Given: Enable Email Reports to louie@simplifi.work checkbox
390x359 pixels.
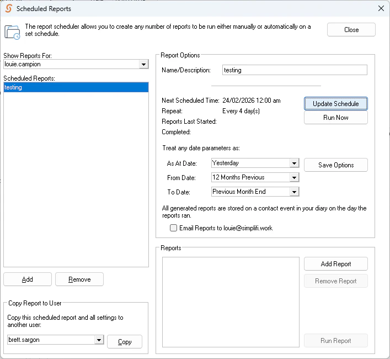Looking at the screenshot, I should click(173, 228).
